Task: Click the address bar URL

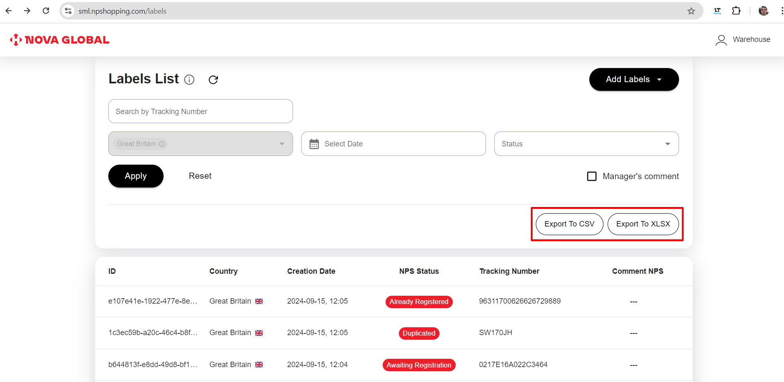Action: (x=122, y=11)
